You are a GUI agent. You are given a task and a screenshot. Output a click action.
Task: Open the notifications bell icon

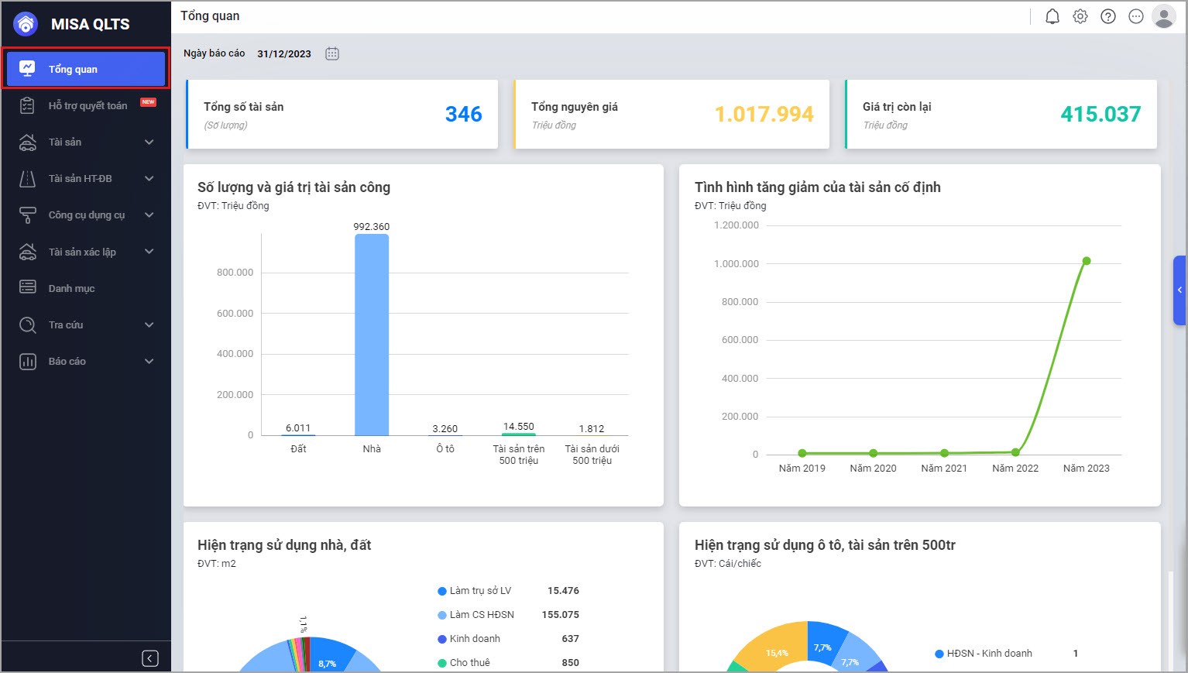tap(1052, 16)
